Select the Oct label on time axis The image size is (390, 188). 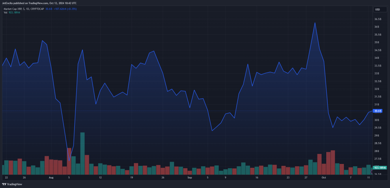pyautogui.click(x=324, y=178)
